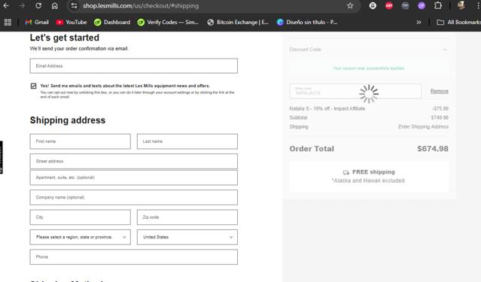Focus the Last name field
481x282 pixels.
click(x=187, y=141)
